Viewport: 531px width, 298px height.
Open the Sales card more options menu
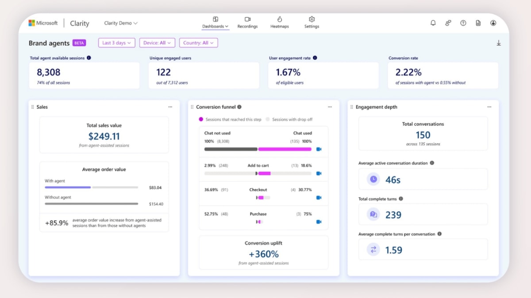point(170,107)
